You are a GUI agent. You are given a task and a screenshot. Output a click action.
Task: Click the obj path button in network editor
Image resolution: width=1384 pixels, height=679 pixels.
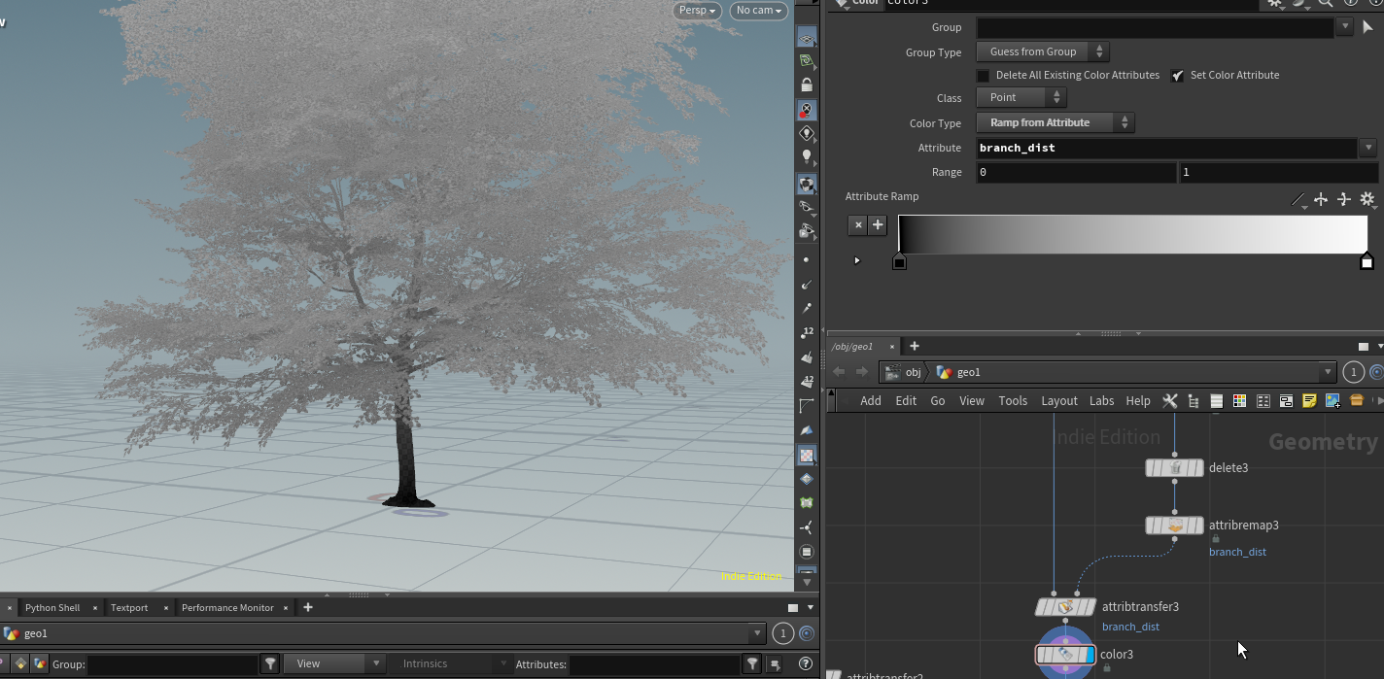pyautogui.click(x=903, y=373)
